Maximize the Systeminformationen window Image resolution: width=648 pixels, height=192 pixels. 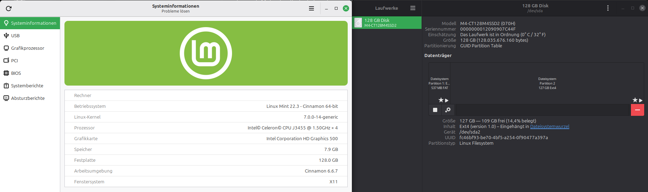(x=336, y=8)
